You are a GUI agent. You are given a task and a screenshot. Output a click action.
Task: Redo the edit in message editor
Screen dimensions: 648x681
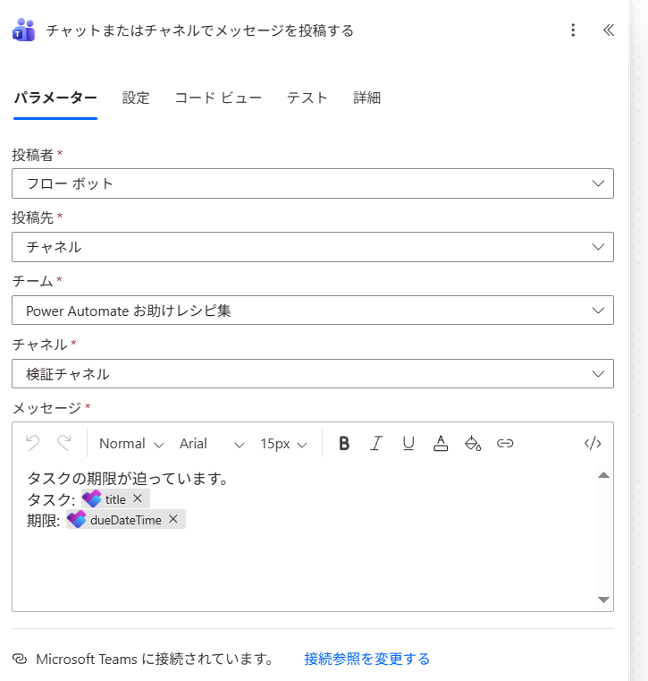click(64, 444)
